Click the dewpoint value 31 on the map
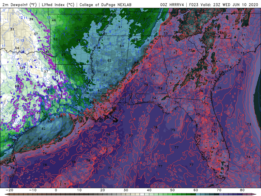The image size is (261, 196). 12,29
